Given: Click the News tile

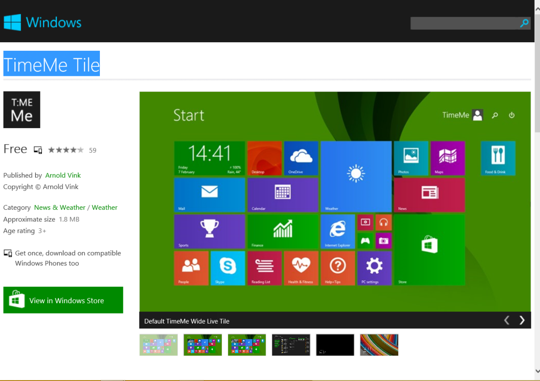Looking at the screenshot, I should (x=429, y=195).
